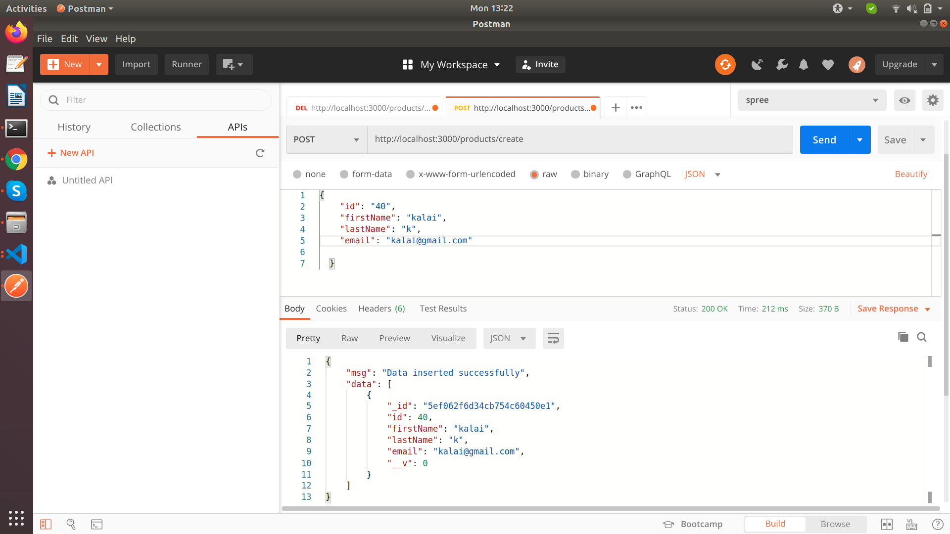Select the none body type
The height and width of the screenshot is (534, 950).
click(x=309, y=175)
